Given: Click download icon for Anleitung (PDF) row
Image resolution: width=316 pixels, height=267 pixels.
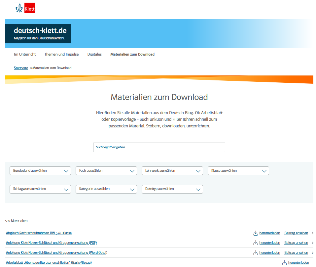Looking at the screenshot, I should pyautogui.click(x=256, y=243).
